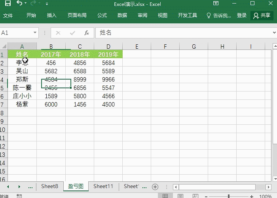
Task: Click the Redo arrow icon
Action: coord(33,3)
